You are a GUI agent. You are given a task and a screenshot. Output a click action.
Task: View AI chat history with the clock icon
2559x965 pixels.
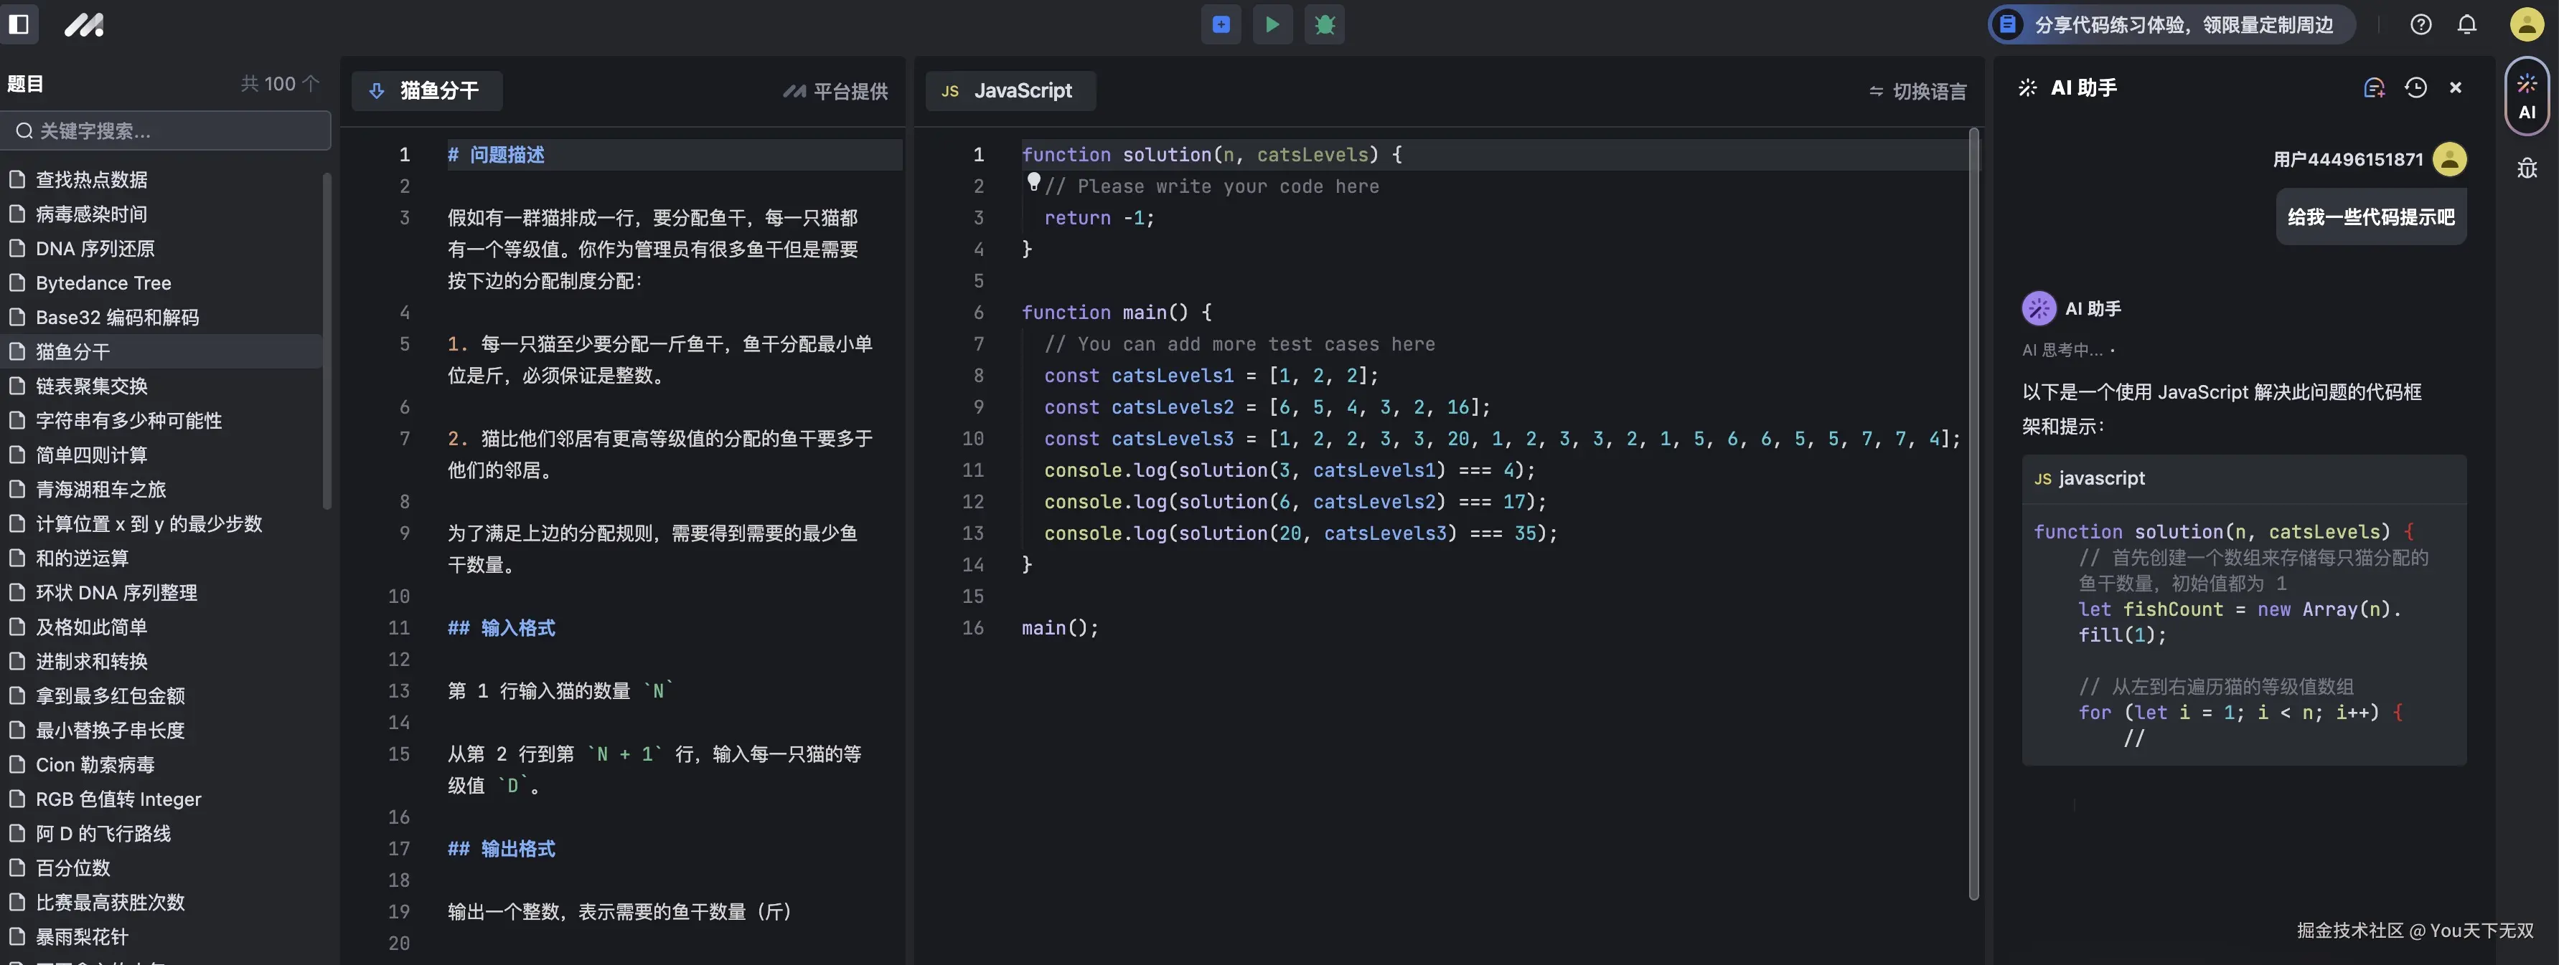click(2415, 87)
